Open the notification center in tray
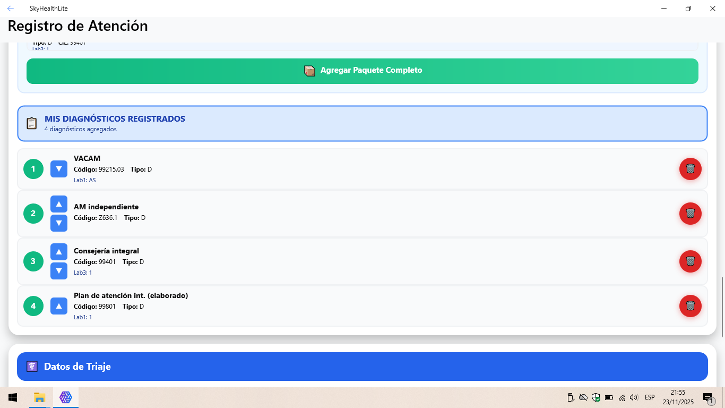The height and width of the screenshot is (408, 725). coord(708,397)
